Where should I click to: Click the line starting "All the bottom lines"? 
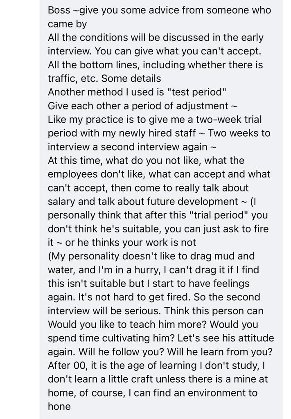(155, 65)
